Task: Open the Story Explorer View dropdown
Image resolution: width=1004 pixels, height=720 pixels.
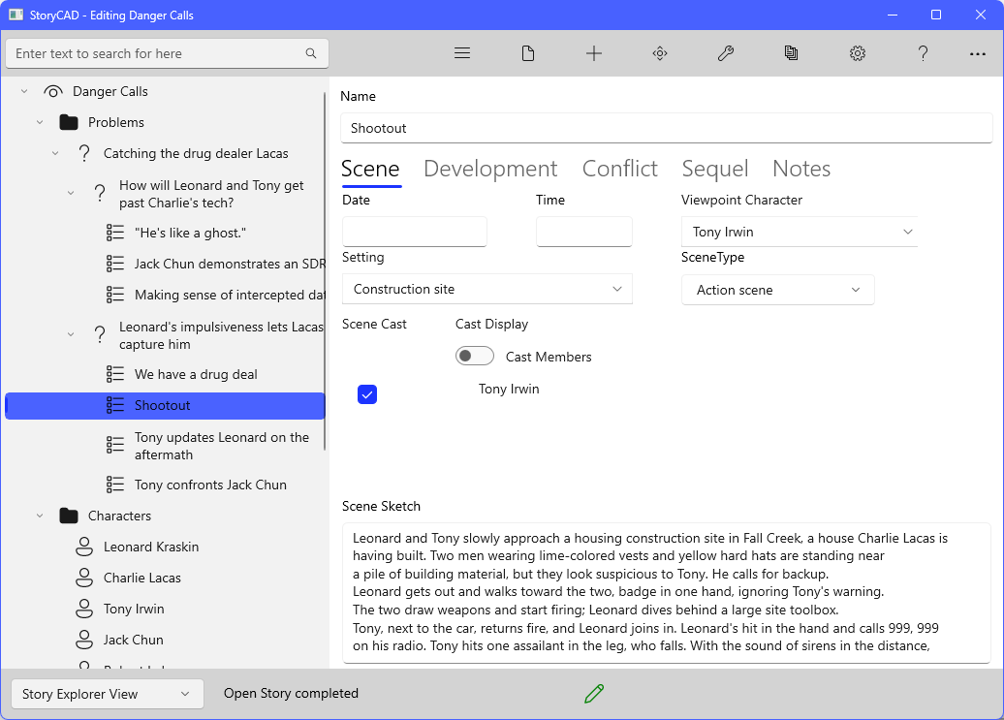Action: coord(108,694)
